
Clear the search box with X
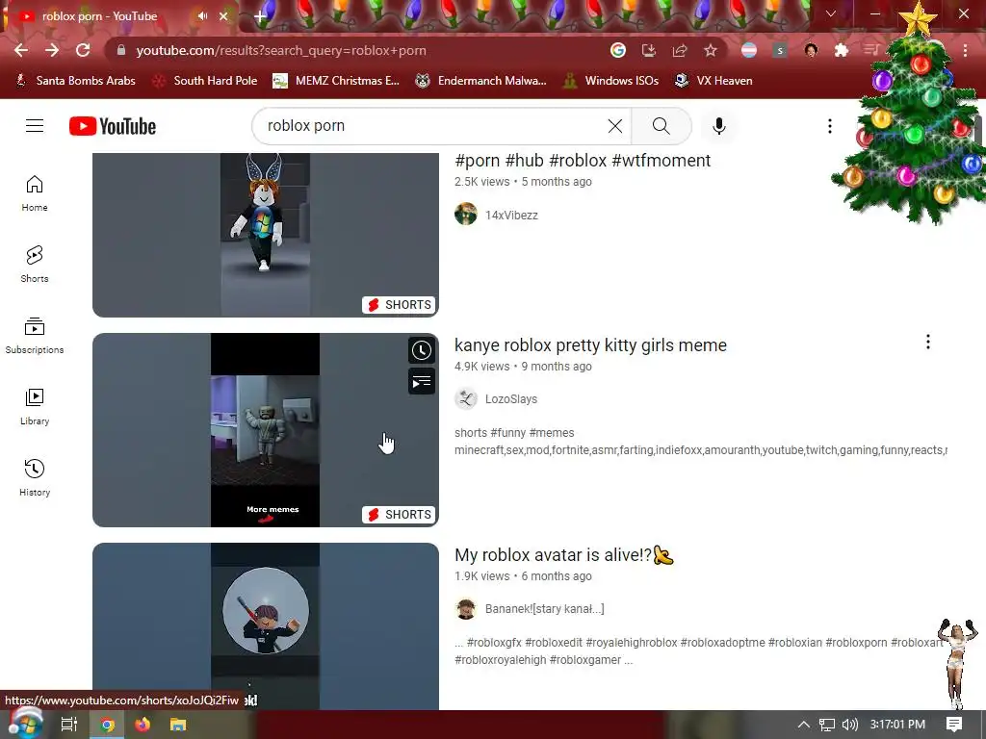[615, 126]
